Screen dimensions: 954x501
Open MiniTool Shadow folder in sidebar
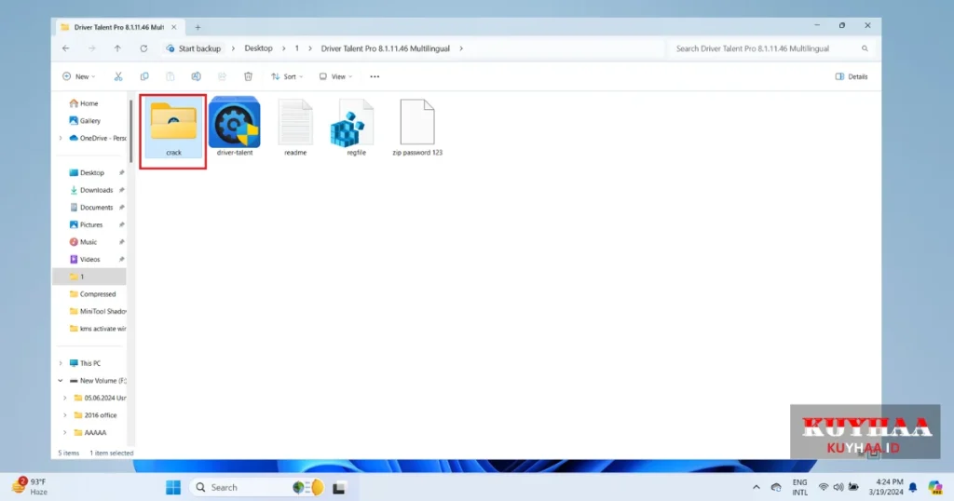pyautogui.click(x=97, y=311)
